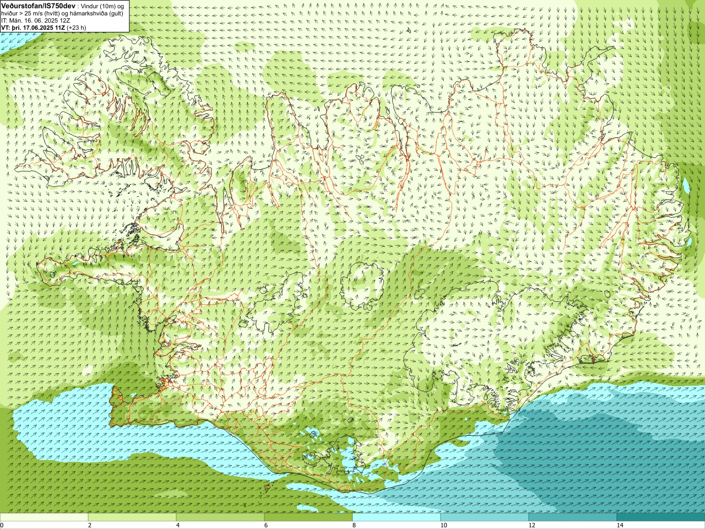Select the 12–14 m/s teal legend swatch
Screen dimensions: 705x529
[x=573, y=517]
